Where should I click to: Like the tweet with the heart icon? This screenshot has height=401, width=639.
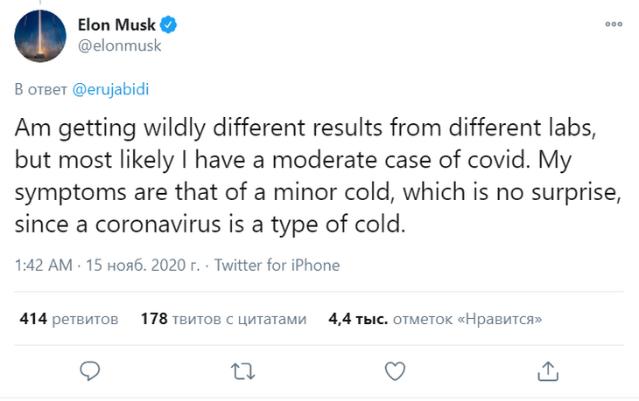[396, 370]
